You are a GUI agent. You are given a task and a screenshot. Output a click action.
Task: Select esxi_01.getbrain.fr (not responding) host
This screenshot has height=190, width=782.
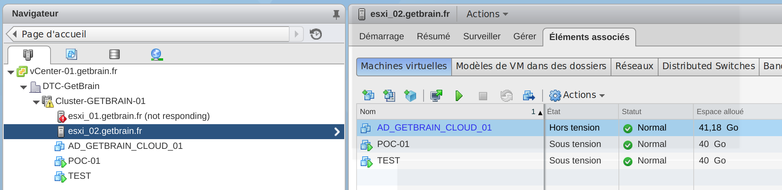[x=139, y=116]
